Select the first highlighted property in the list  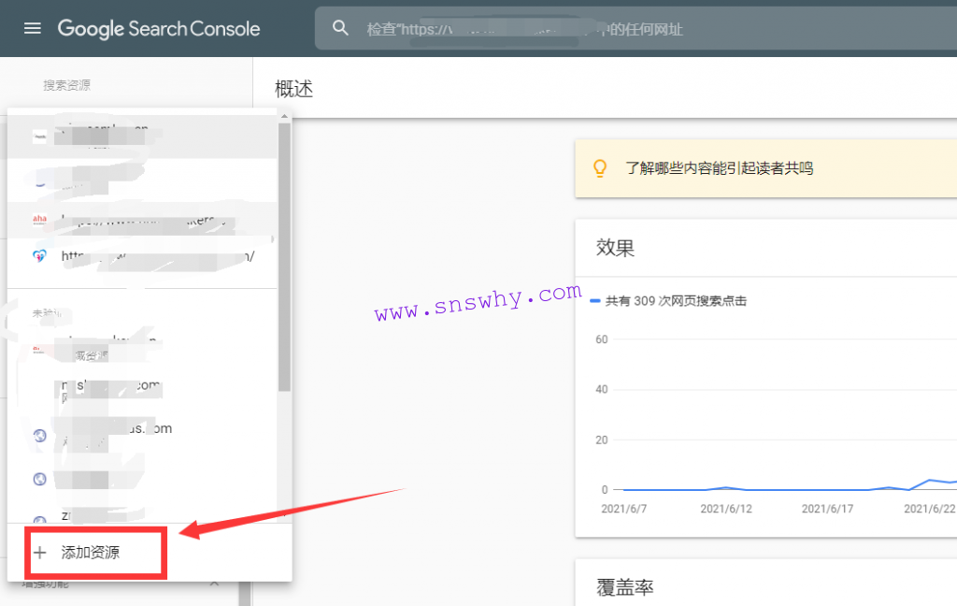coord(140,137)
